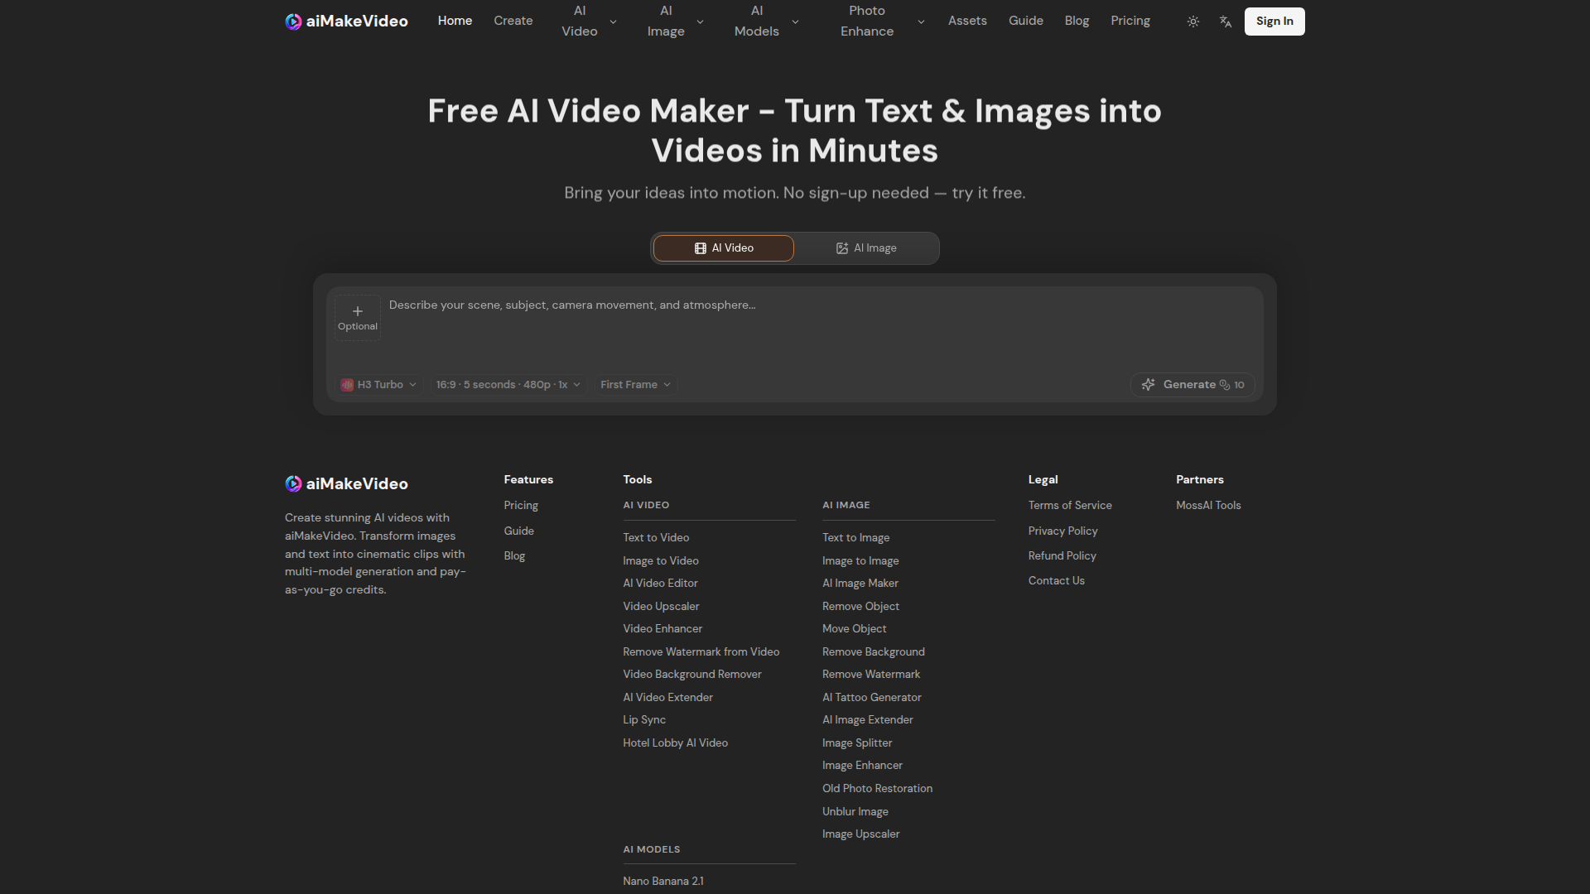Open the First Frame dropdown
Screen dimensions: 1590x894
[x=634, y=385]
